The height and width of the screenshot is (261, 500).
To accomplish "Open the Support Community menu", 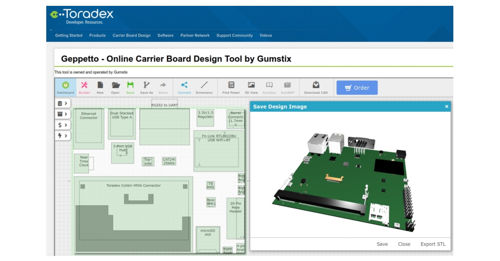I will 234,35.
